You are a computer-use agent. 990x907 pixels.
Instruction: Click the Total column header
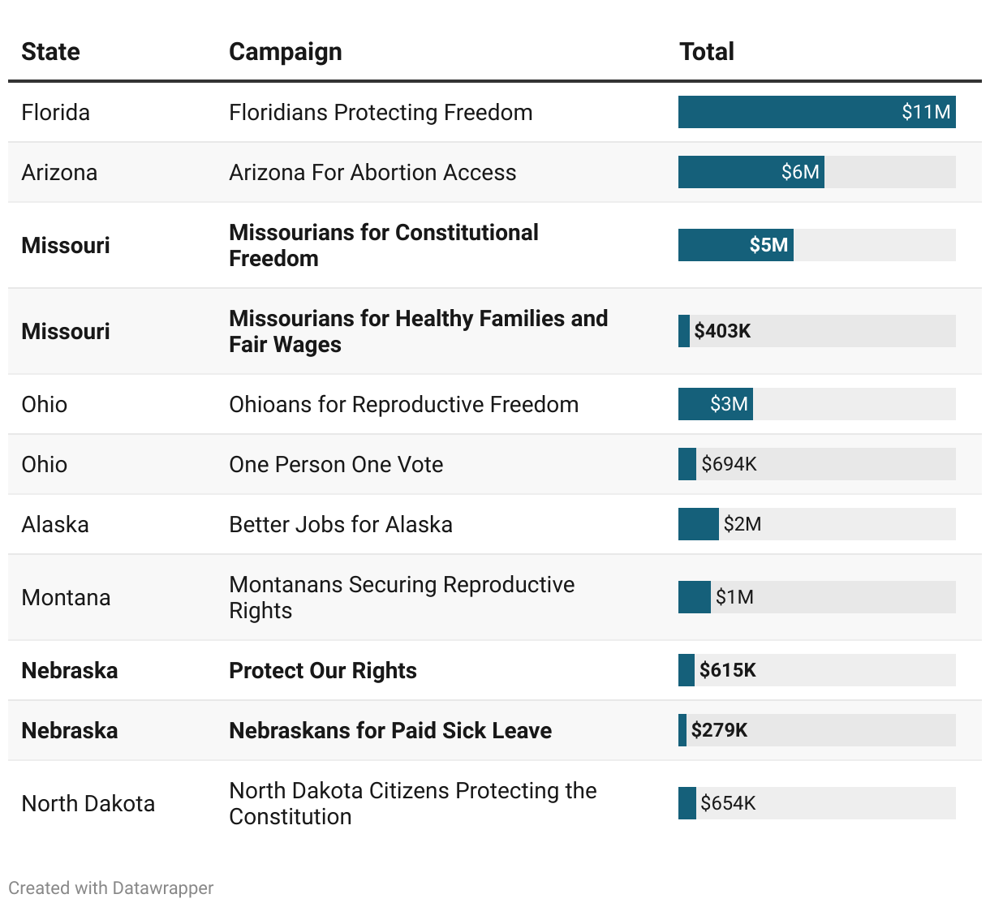point(706,52)
